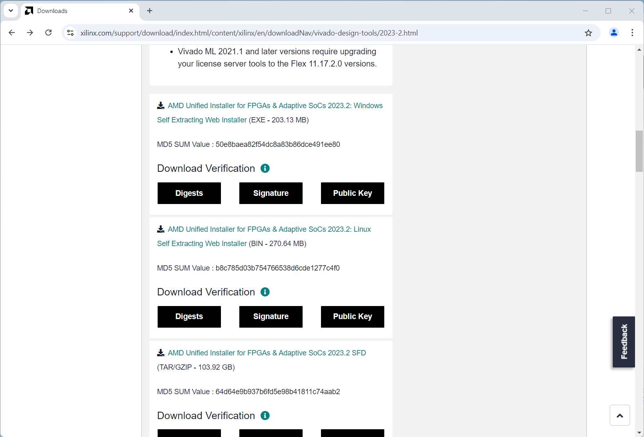Open Chrome's three-dot menu

point(632,33)
